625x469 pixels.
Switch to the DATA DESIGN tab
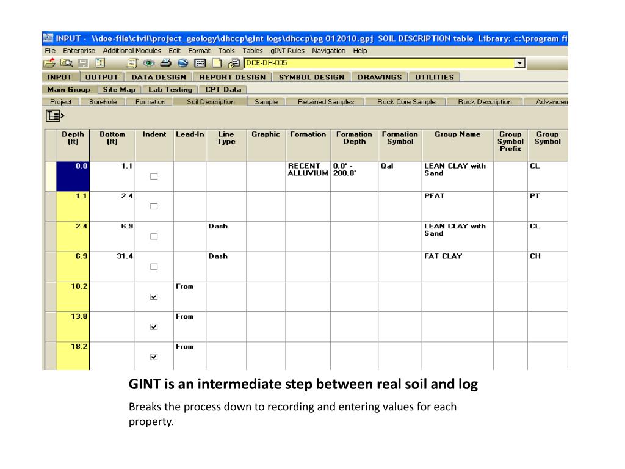click(159, 77)
